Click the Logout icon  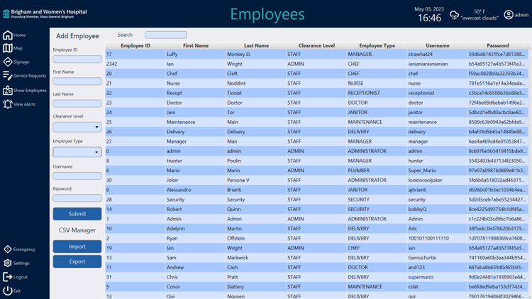coord(7,277)
